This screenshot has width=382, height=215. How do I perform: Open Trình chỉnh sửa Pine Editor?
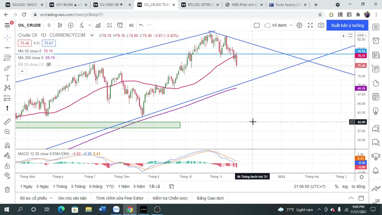click(120, 198)
